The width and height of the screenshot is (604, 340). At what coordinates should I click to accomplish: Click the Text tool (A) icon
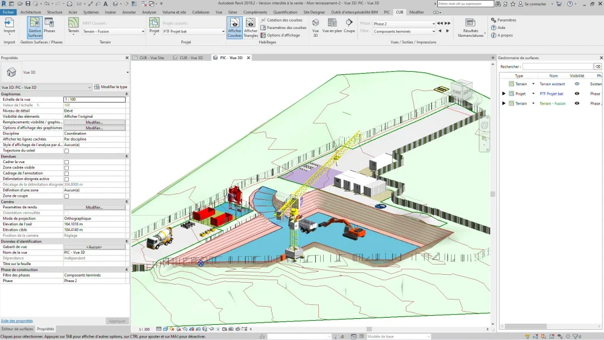tap(106, 4)
